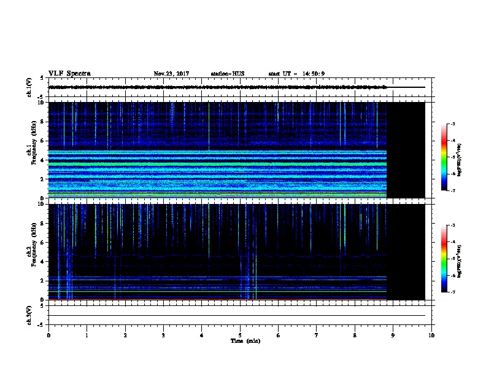The height and width of the screenshot is (376, 486).
Task: Click the black no-data block of ch.1 spectrogram
Action: [x=406, y=150]
